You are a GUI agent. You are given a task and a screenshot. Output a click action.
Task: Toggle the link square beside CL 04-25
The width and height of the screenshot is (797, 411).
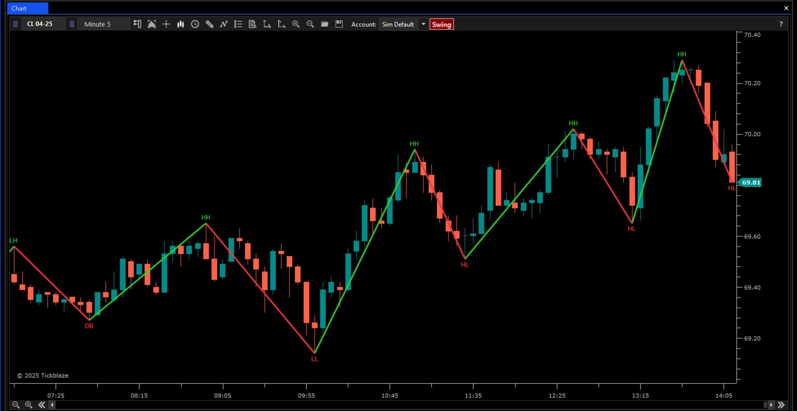click(x=15, y=24)
